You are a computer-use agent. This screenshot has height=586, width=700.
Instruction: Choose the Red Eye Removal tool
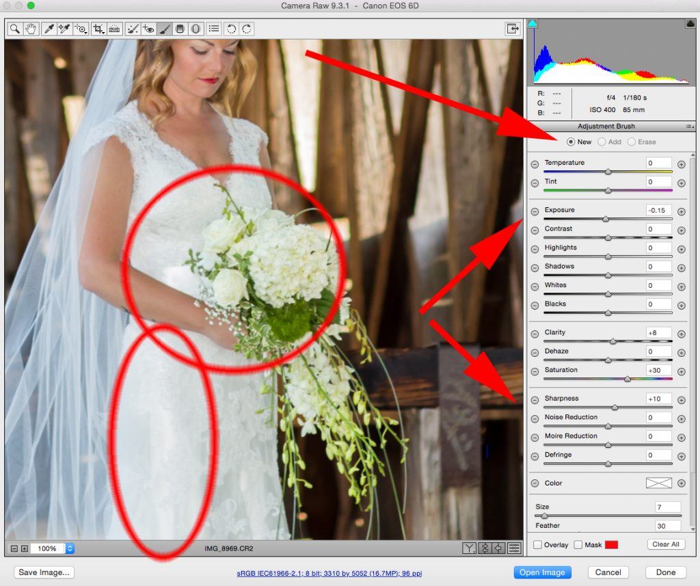pyautogui.click(x=148, y=29)
